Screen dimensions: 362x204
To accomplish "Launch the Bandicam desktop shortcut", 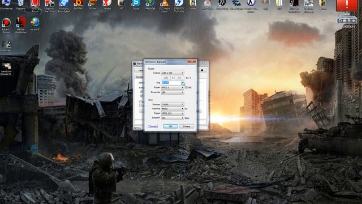I will pos(6,25).
